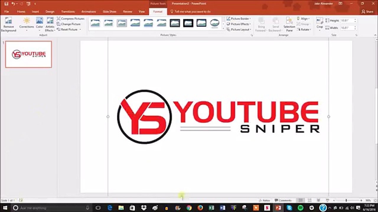Open Google Chrome from the taskbar
Viewport: 378px width, 212px height.
(189, 208)
